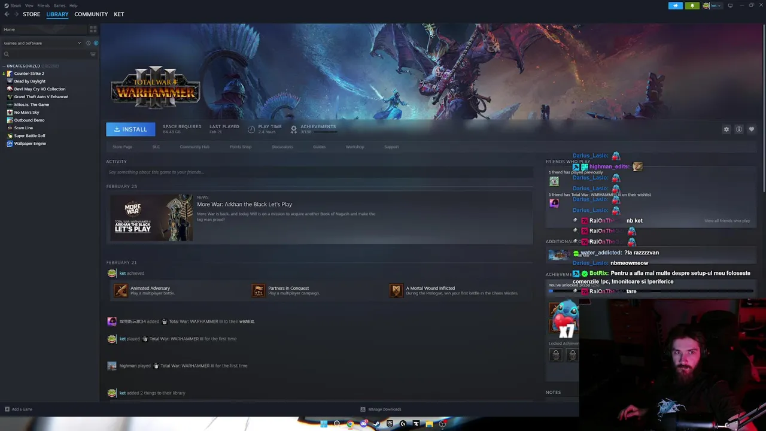766x431 pixels.
Task: Toggle sort by recent activity clock icon
Action: point(88,43)
